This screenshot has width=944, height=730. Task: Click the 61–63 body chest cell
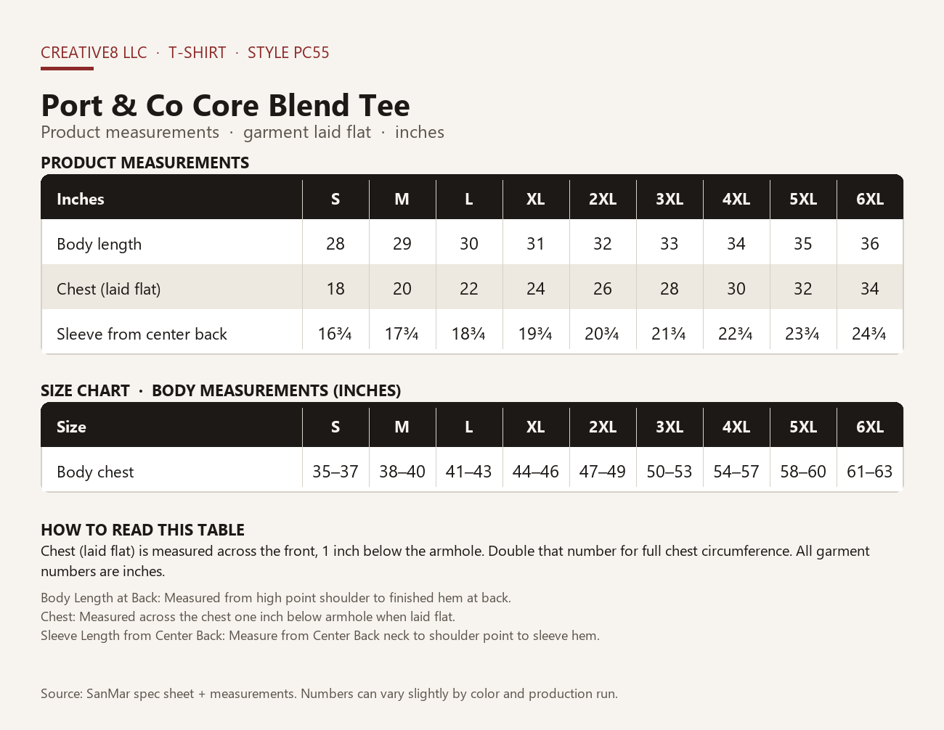(x=870, y=472)
